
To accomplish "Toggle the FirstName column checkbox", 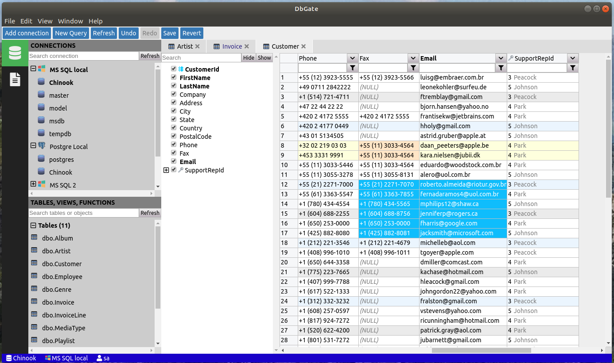I will [x=174, y=77].
